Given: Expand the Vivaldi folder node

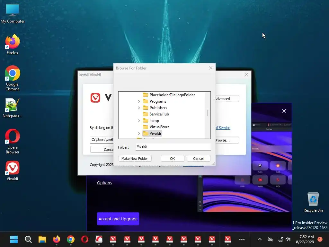Looking at the screenshot, I should (x=139, y=133).
